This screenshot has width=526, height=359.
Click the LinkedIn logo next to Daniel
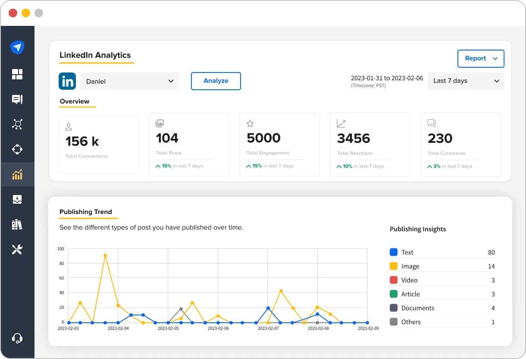pos(67,81)
